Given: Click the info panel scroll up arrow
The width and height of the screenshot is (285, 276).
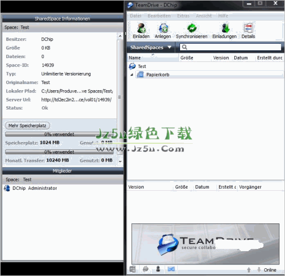Looking at the screenshot, I should pos(120,36).
